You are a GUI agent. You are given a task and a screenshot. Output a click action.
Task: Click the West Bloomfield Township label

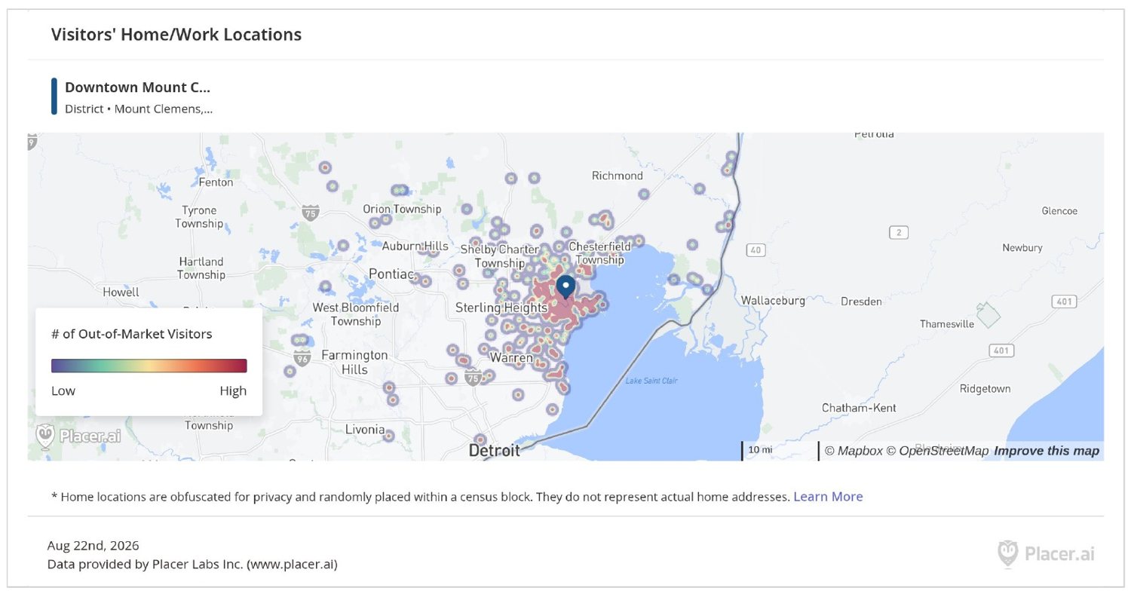(x=356, y=314)
